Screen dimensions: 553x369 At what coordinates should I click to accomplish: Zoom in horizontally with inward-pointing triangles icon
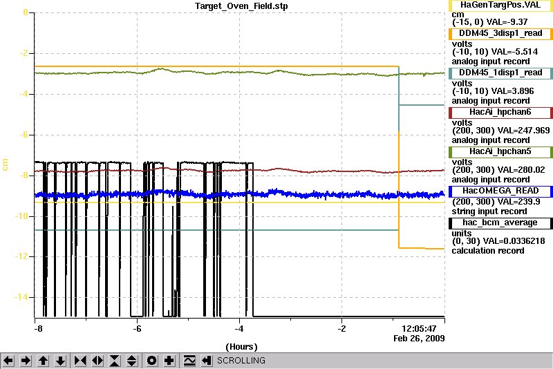[80, 361]
